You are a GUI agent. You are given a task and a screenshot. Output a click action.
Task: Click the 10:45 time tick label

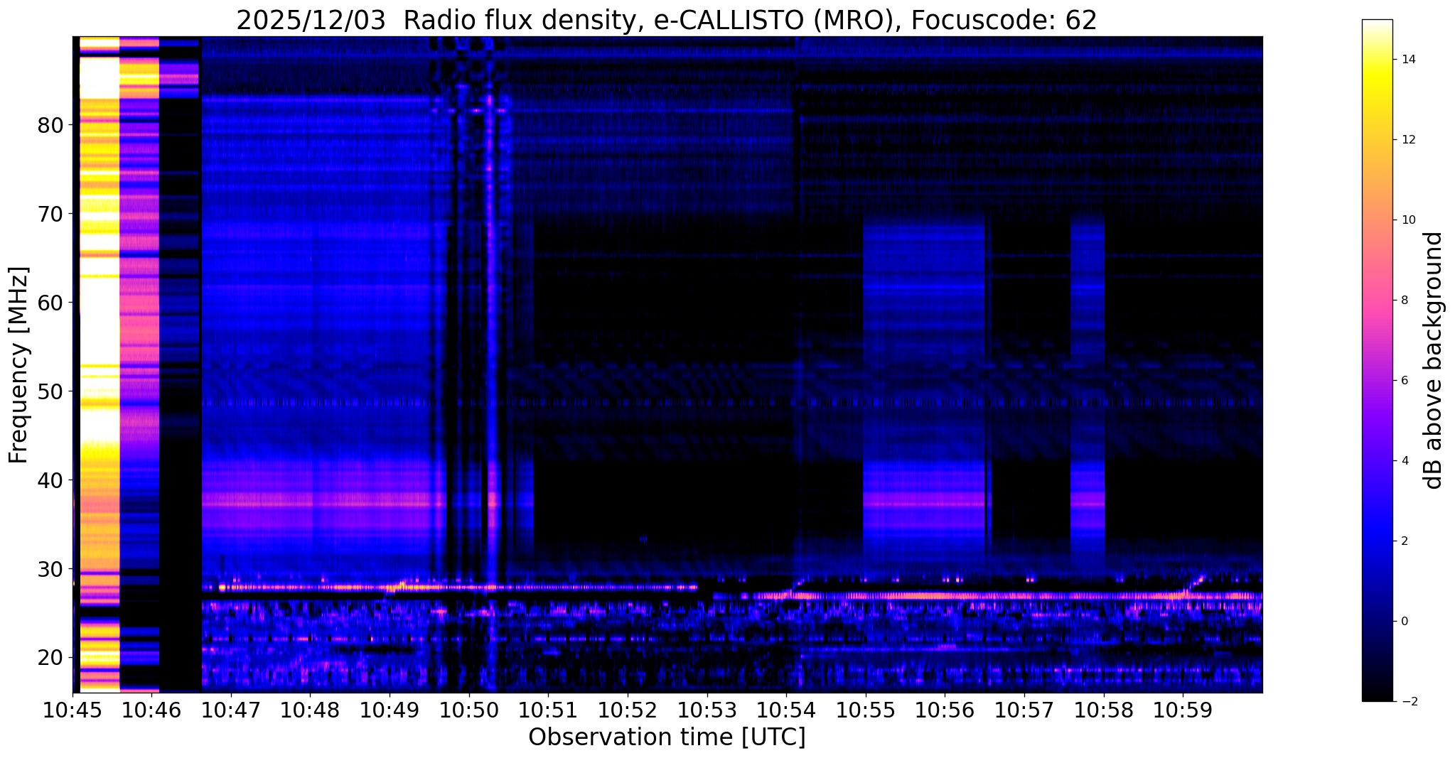coord(73,710)
